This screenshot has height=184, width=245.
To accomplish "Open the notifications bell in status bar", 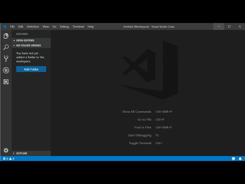I will click(x=240, y=158).
